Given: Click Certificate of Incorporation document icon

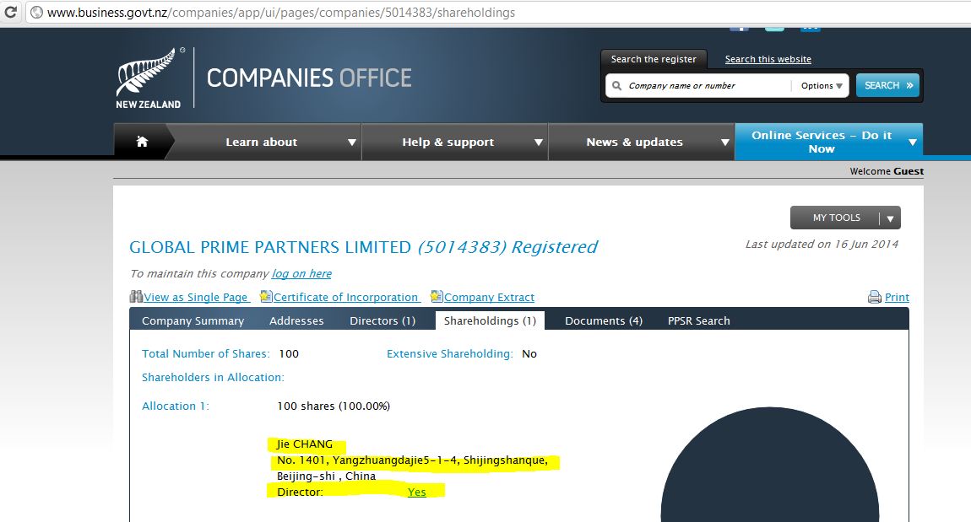Looking at the screenshot, I should (x=266, y=296).
